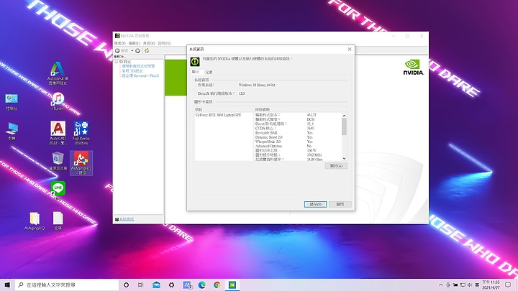The image size is (518, 291).
Task: Click the Back arrow in NVIDIA toolbar
Action: (117, 51)
